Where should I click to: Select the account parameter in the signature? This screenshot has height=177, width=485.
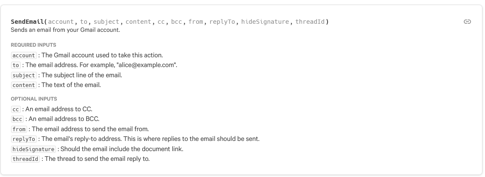pos(61,22)
